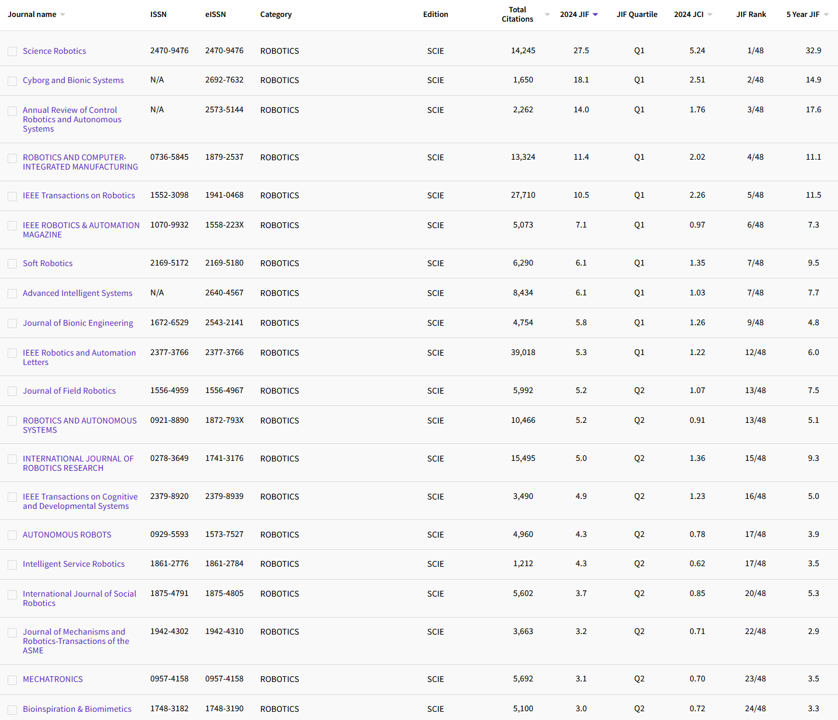Image resolution: width=838 pixels, height=720 pixels.
Task: Click total citations value 27,710
Action: 523,195
